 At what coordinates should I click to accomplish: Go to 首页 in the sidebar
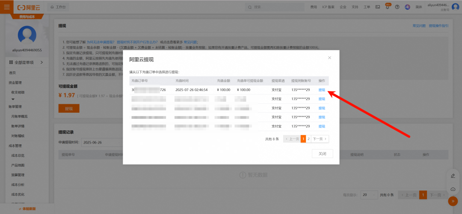(x=12, y=73)
